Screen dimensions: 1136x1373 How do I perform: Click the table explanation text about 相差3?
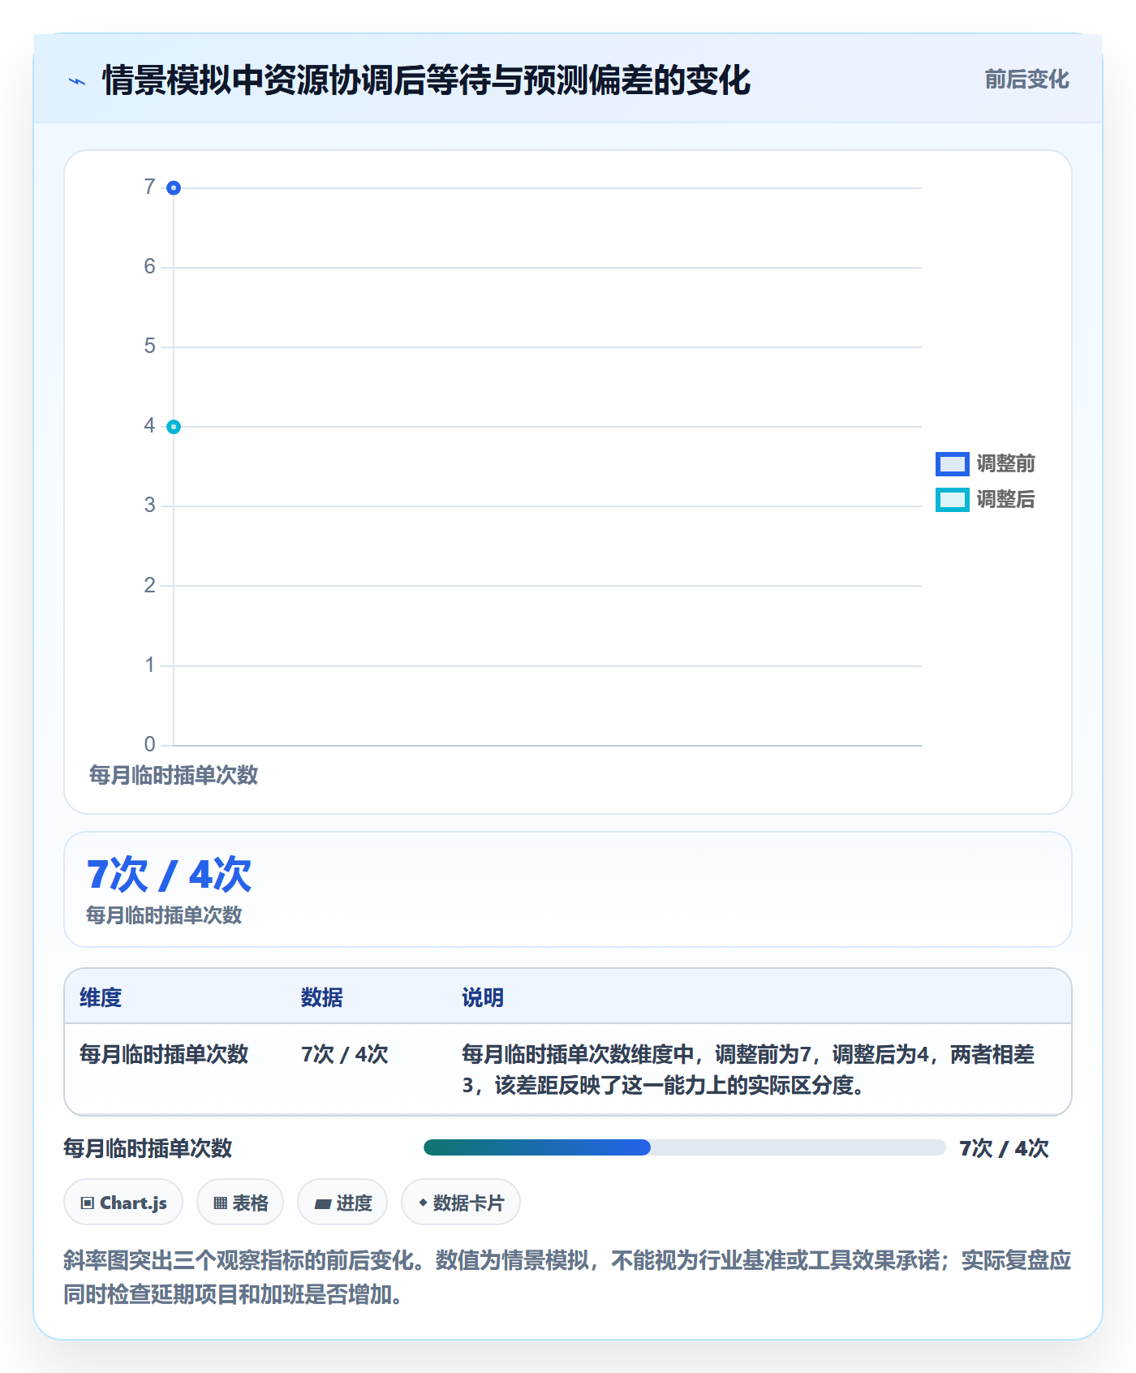(x=748, y=1070)
